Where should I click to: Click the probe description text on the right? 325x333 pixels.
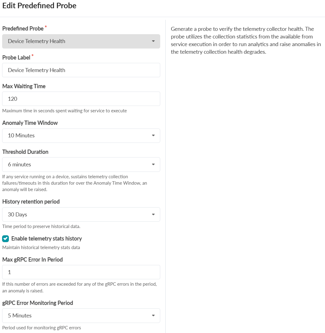(246, 40)
